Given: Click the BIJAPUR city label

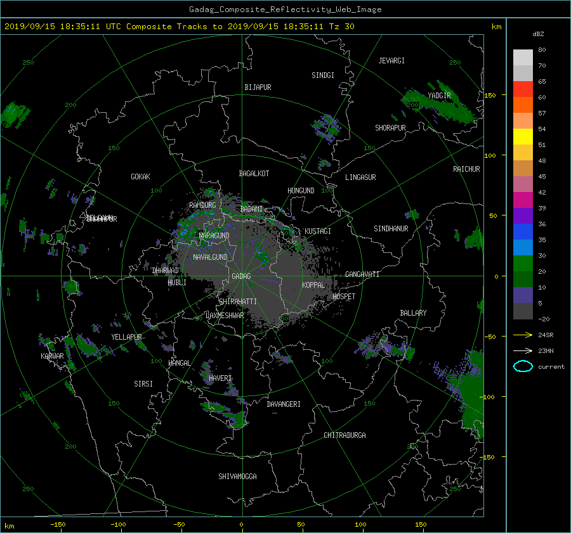Looking at the screenshot, I should pos(258,87).
